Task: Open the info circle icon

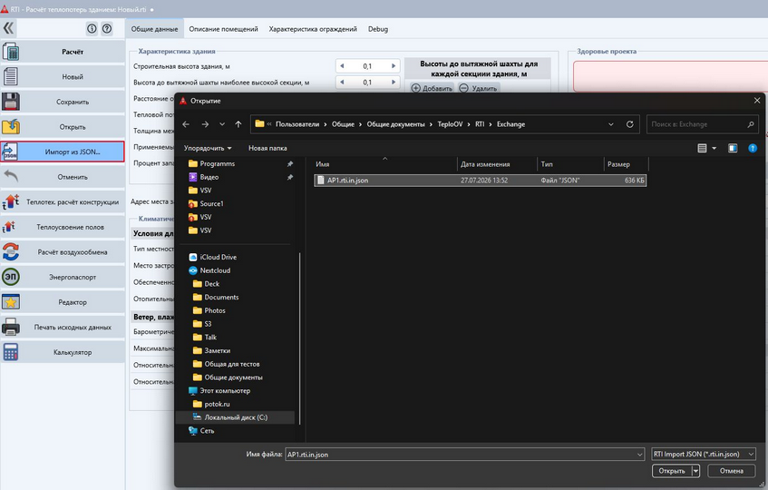Action: 92,29
